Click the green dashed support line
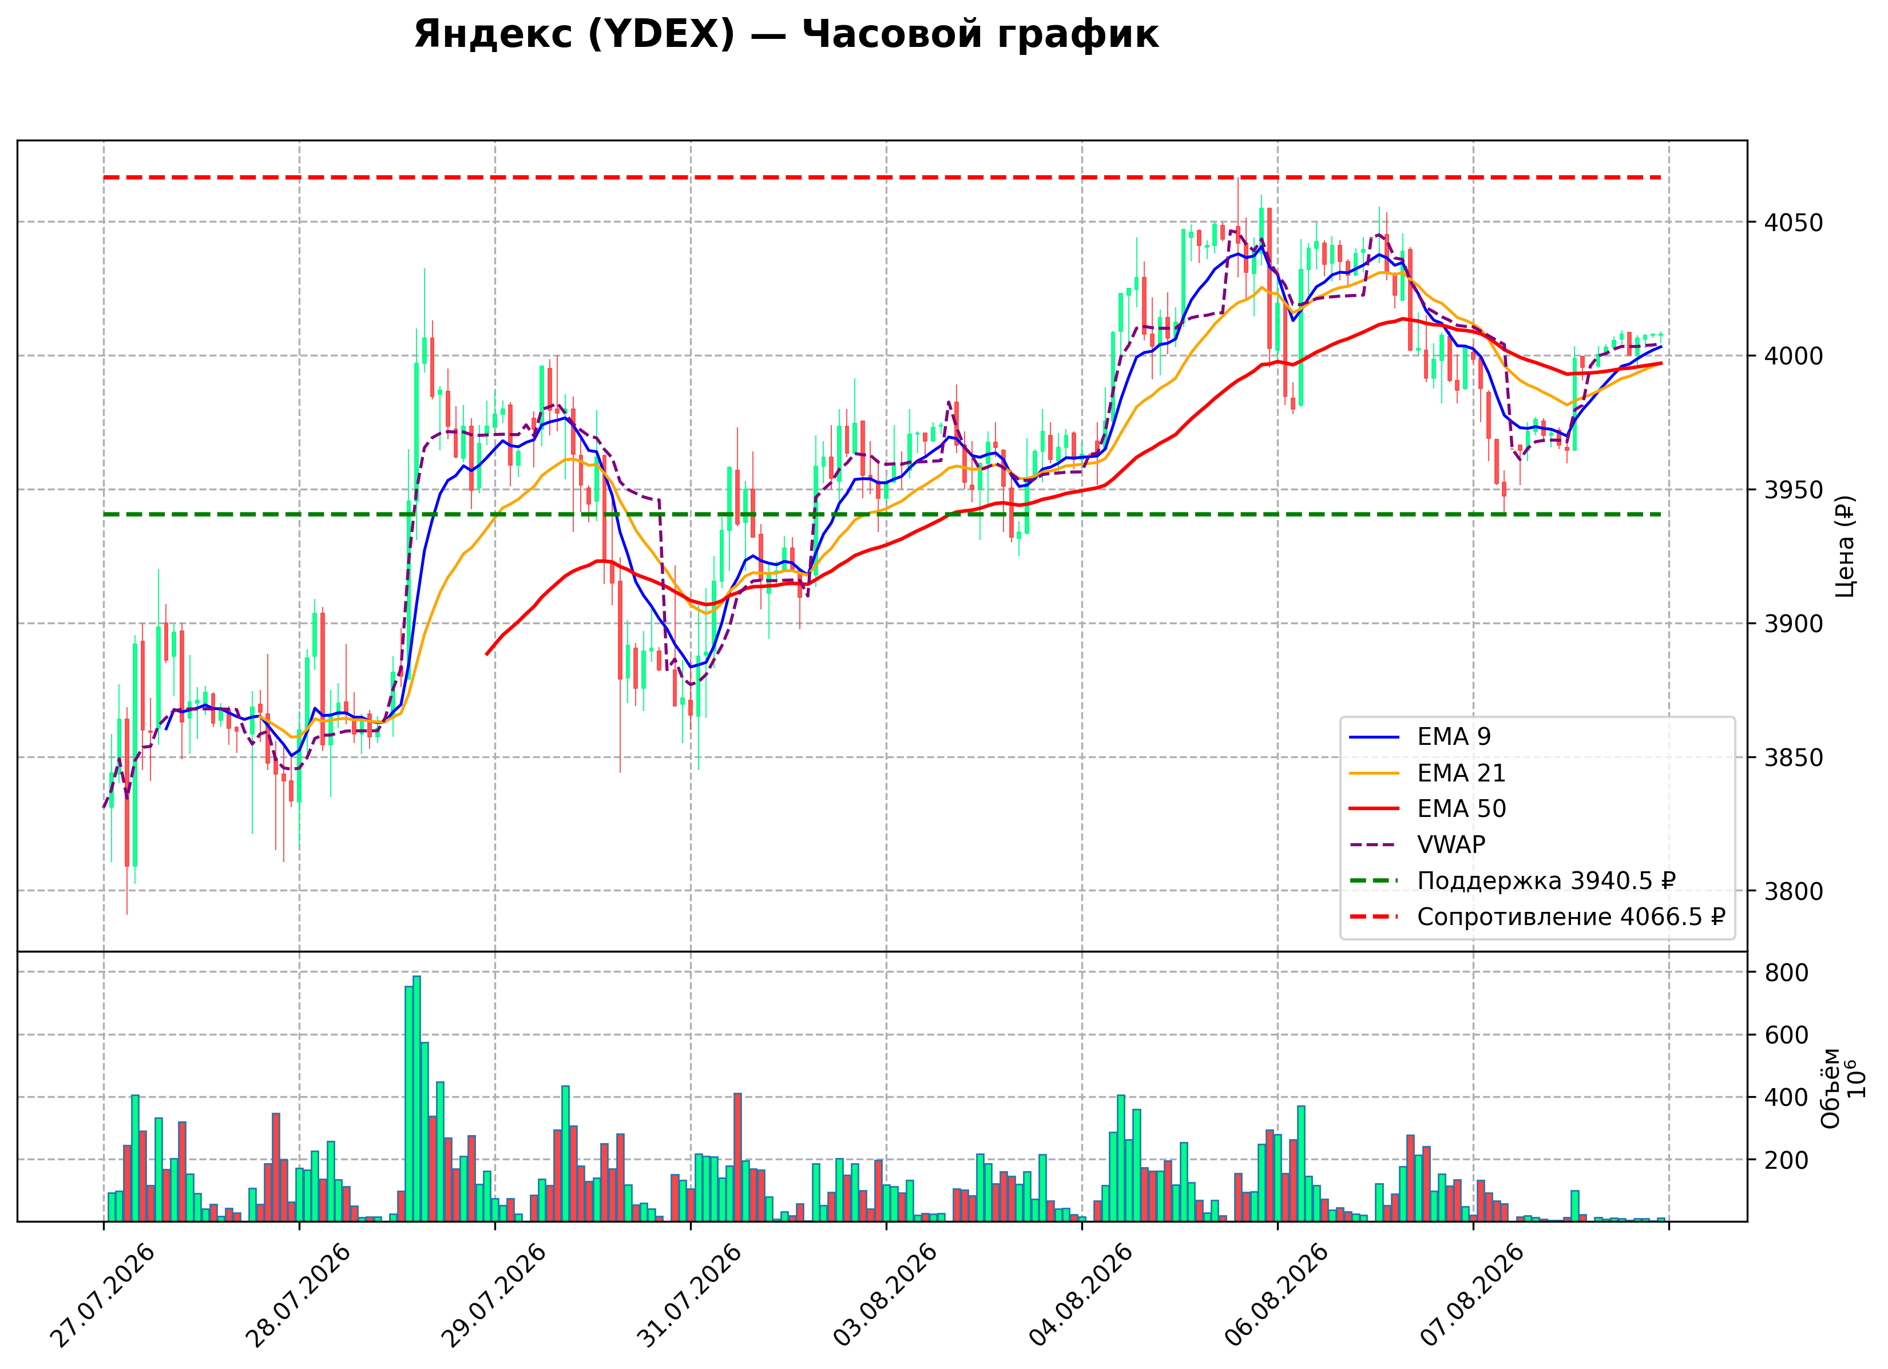Image resolution: width=1888 pixels, height=1369 pixels. 882,514
